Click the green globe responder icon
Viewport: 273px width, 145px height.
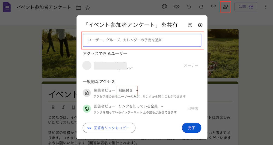pyautogui.click(x=87, y=109)
